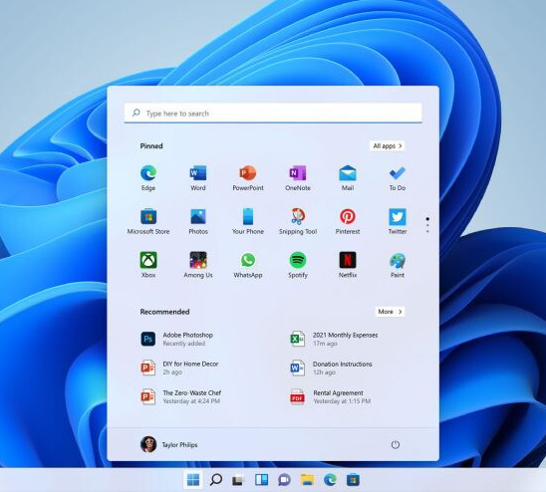Open Edge from the taskbar
Image resolution: width=546 pixels, height=492 pixels.
coord(330,480)
